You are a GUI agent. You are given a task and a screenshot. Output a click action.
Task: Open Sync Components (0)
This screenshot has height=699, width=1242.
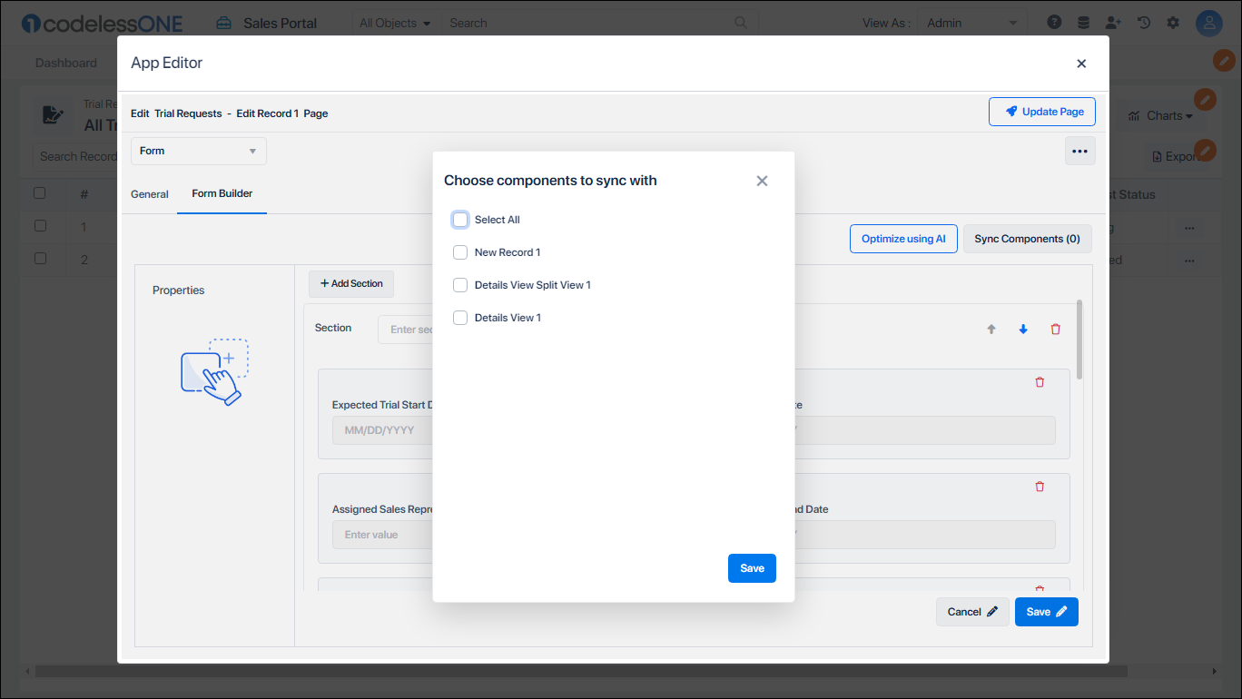pos(1027,239)
